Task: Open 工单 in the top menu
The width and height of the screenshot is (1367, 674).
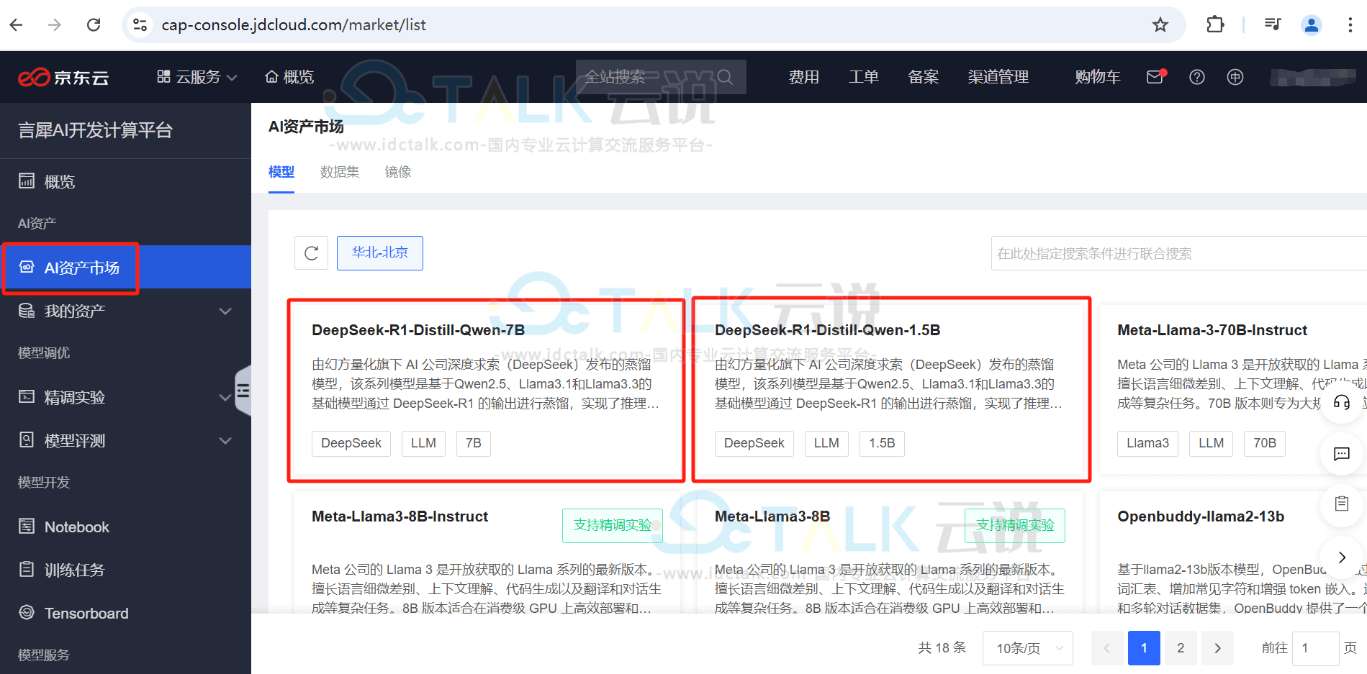Action: coord(864,77)
